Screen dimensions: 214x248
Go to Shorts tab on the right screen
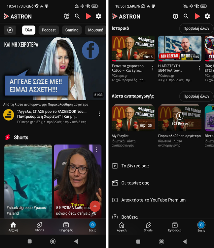pos(148,227)
